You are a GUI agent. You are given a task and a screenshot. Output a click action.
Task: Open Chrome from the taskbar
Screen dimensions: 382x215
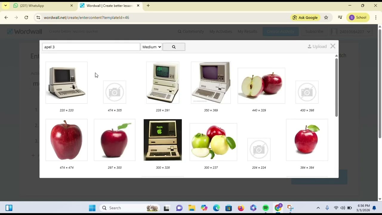point(278,208)
